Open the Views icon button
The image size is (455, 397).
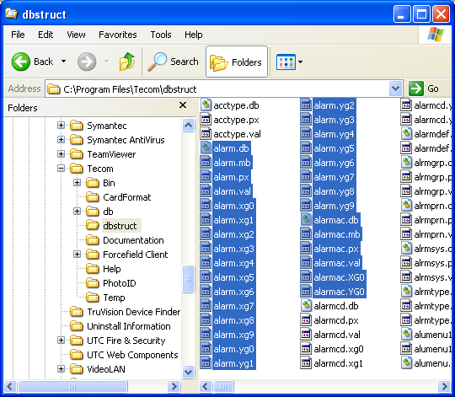tap(286, 62)
